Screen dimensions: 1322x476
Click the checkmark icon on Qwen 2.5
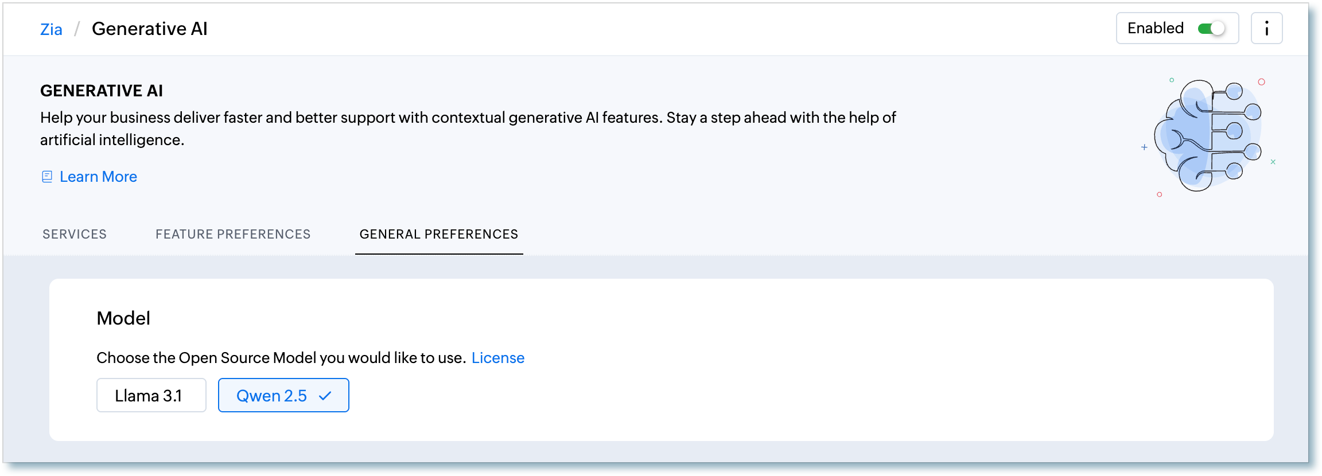click(x=325, y=396)
